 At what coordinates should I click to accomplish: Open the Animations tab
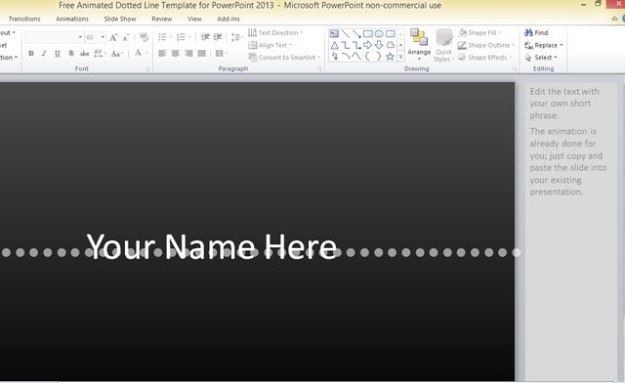click(x=72, y=19)
